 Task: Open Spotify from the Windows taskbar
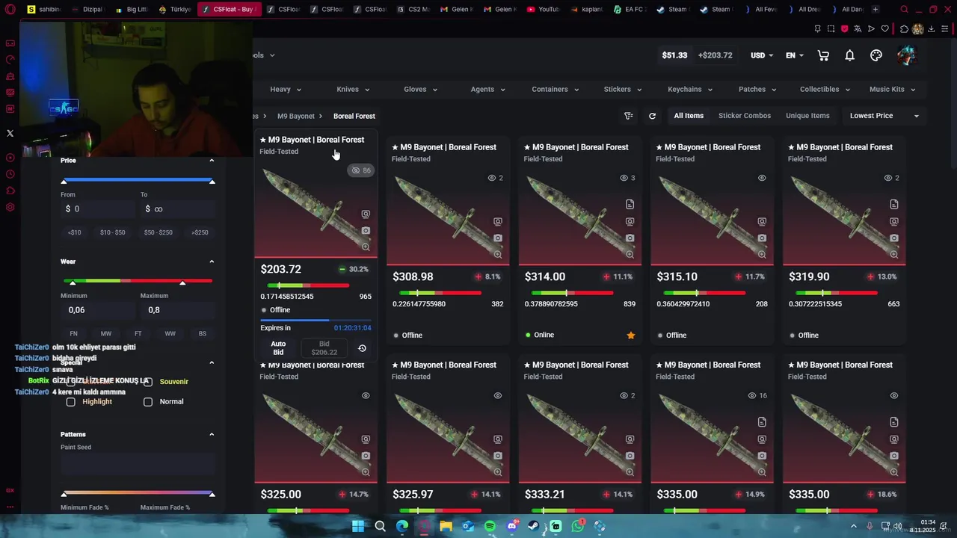pos(490,526)
